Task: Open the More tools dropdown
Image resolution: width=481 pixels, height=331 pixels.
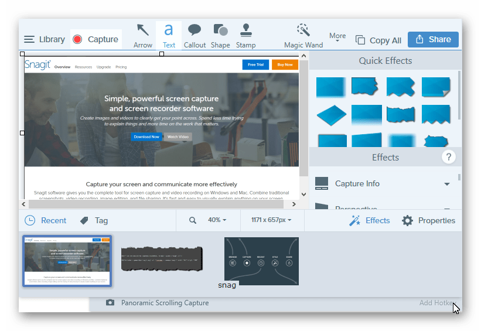Action: [x=337, y=37]
